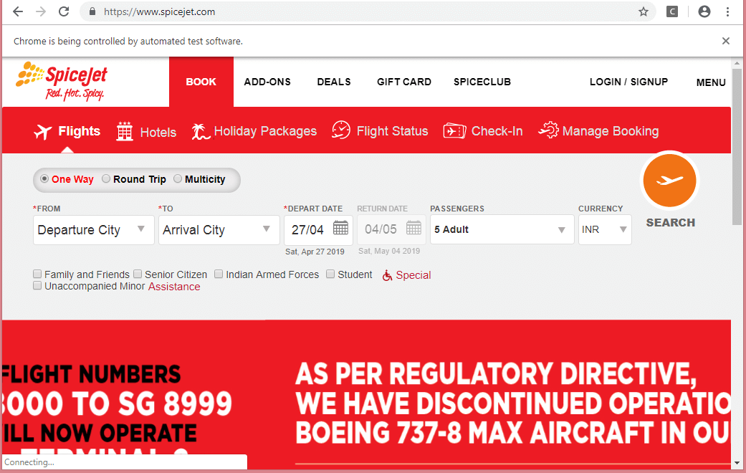Check the Unaccompanied Minor box

(x=37, y=285)
